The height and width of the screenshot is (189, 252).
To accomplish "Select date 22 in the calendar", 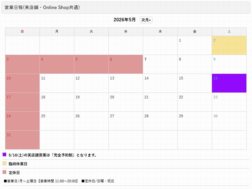I will [195, 102].
